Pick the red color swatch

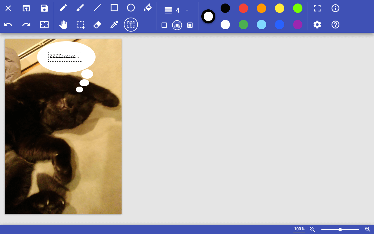point(243,8)
